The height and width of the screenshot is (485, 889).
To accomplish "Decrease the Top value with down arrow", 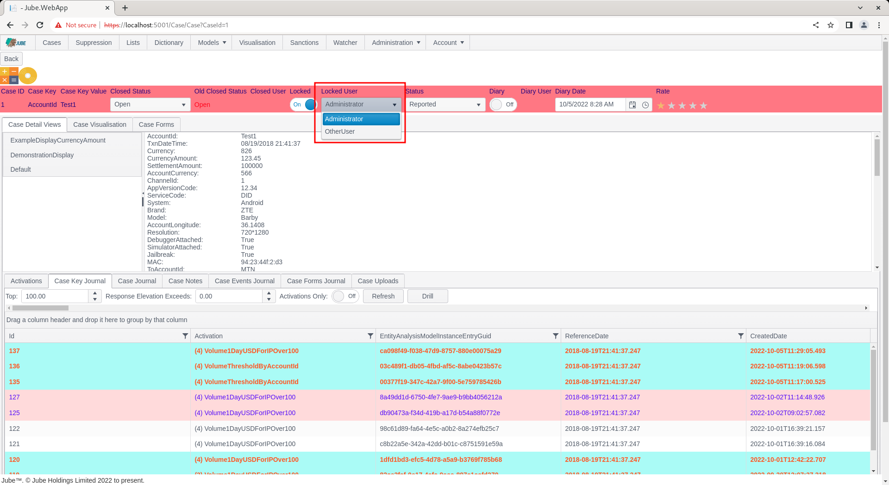I will tap(95, 299).
